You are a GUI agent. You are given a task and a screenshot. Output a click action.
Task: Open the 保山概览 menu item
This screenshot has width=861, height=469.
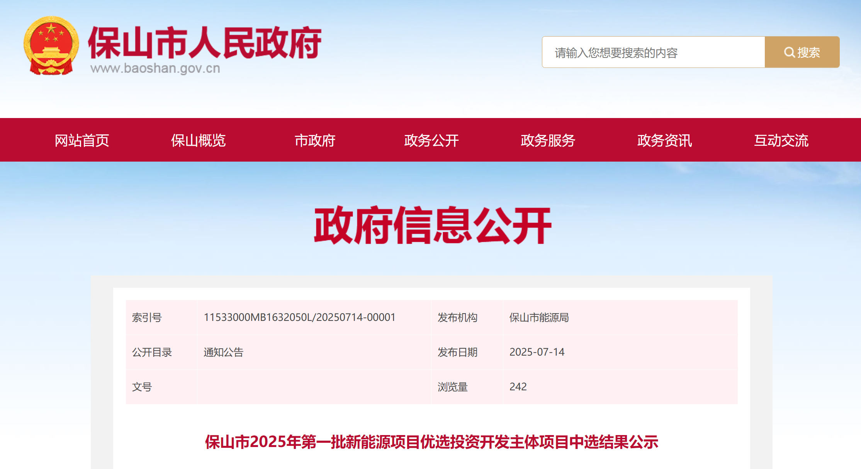199,140
